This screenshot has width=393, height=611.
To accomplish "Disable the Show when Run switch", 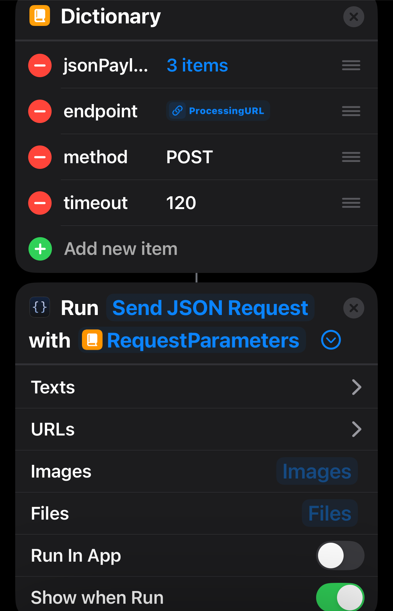I will [340, 597].
